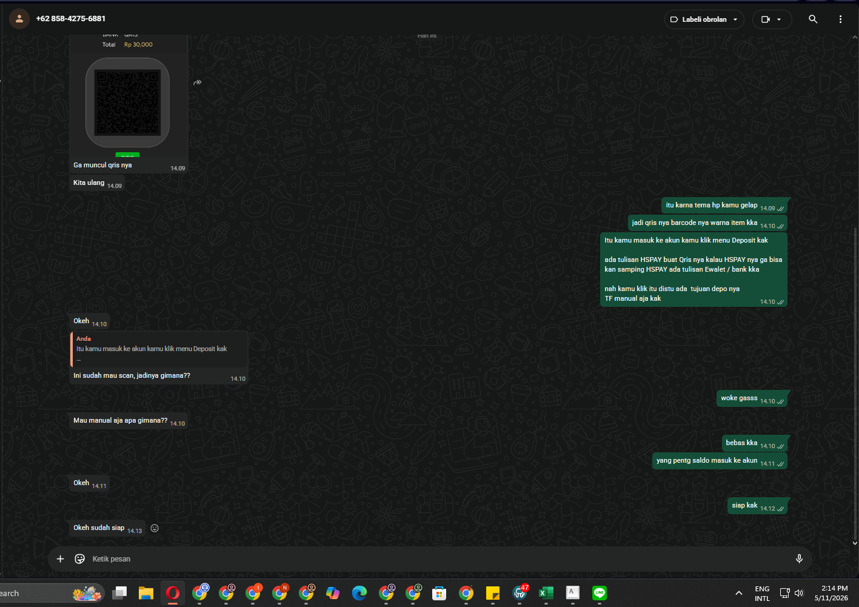Open Microsoft Store from the taskbar

440,593
